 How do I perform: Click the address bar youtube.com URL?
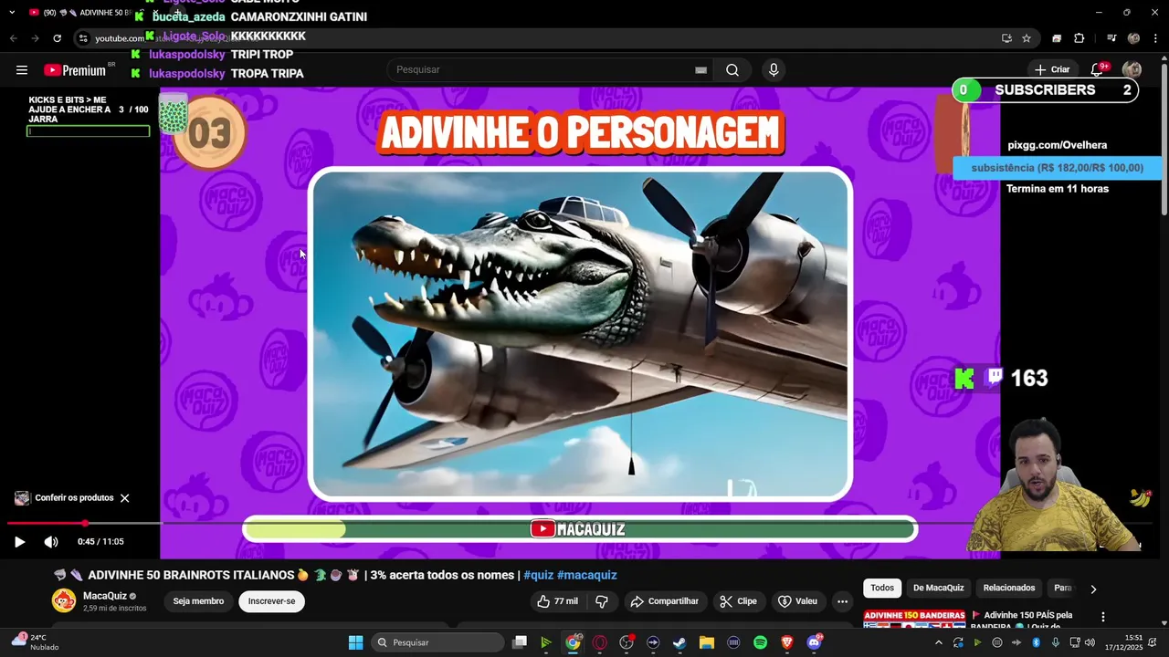(120, 38)
